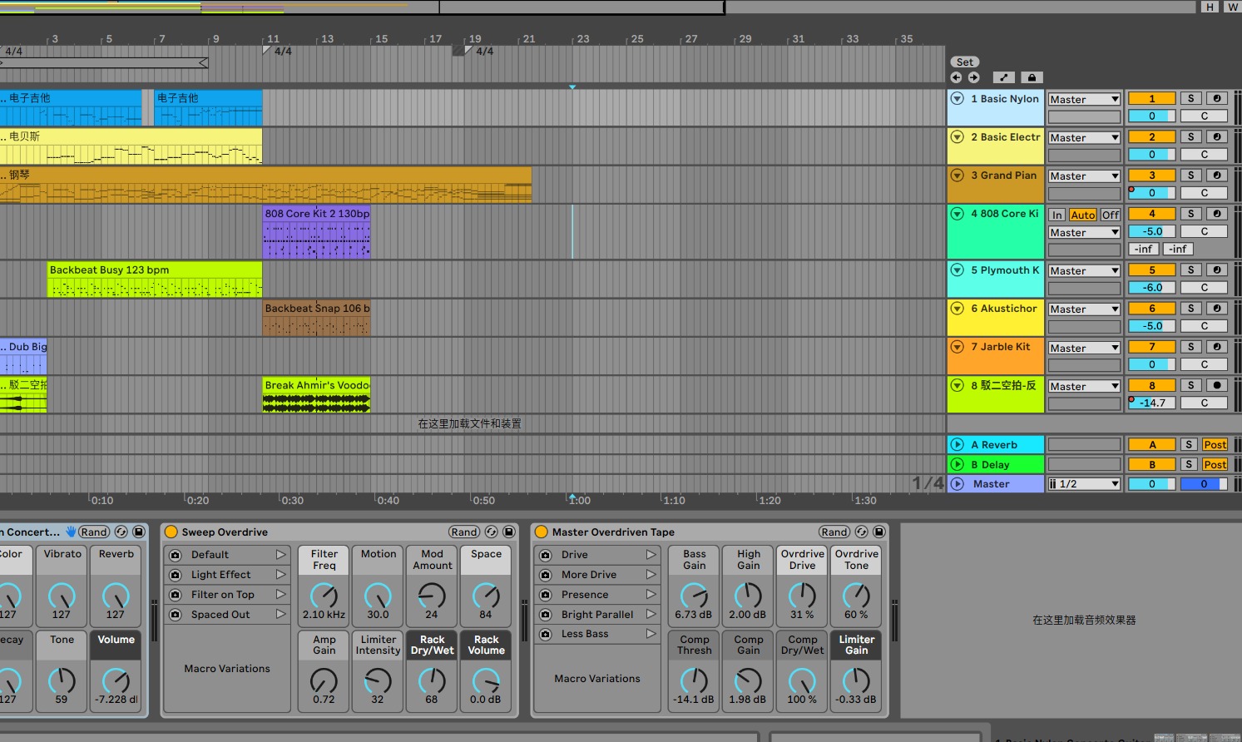Click hot-swap icon on Master Overdriven Tape
This screenshot has height=742, width=1242.
(x=862, y=532)
